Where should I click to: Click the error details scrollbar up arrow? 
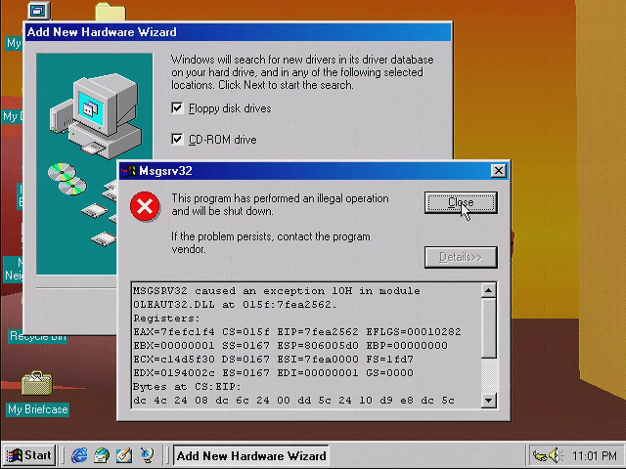click(489, 291)
